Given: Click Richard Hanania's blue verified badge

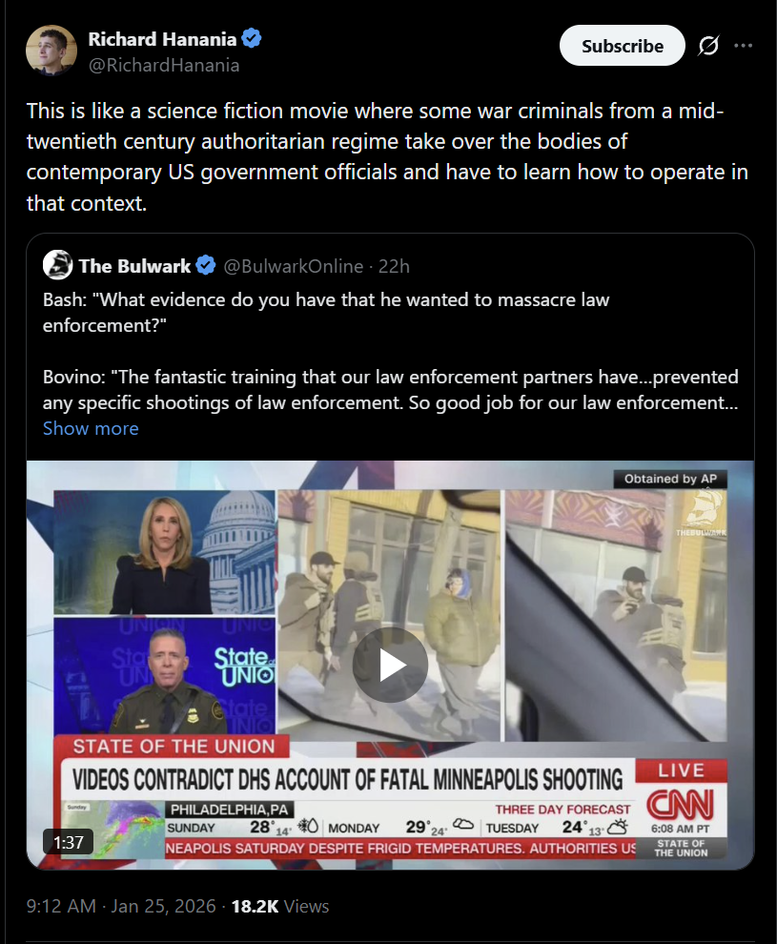Looking at the screenshot, I should [252, 38].
